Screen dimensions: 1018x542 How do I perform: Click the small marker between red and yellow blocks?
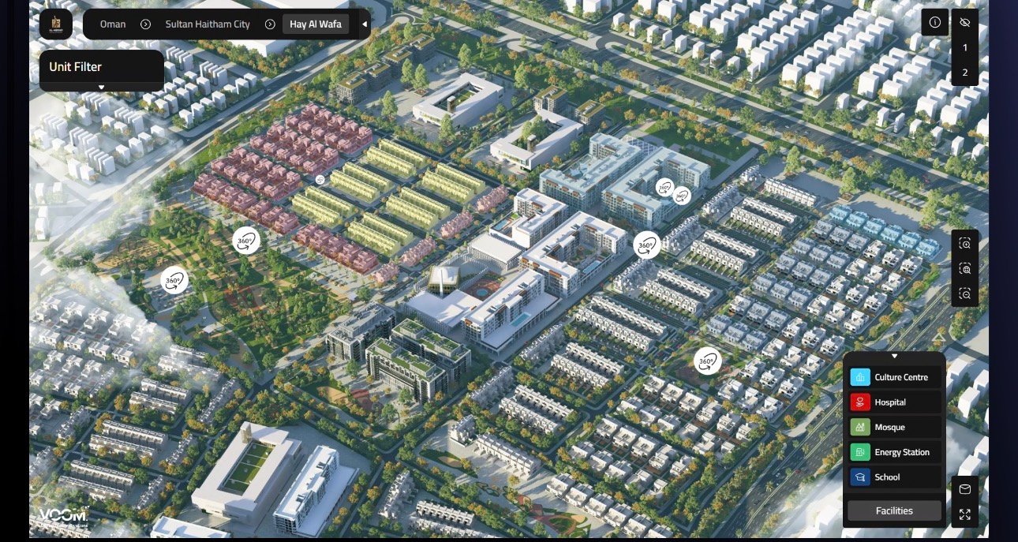click(320, 180)
